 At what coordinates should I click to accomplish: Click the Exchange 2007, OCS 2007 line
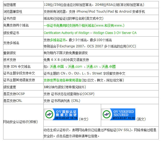(x=90, y=46)
